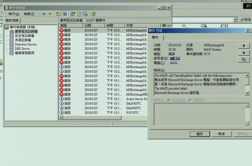Click the 移至 button in background window
Image resolution: width=252 pixels, height=166 pixels.
(246, 20)
